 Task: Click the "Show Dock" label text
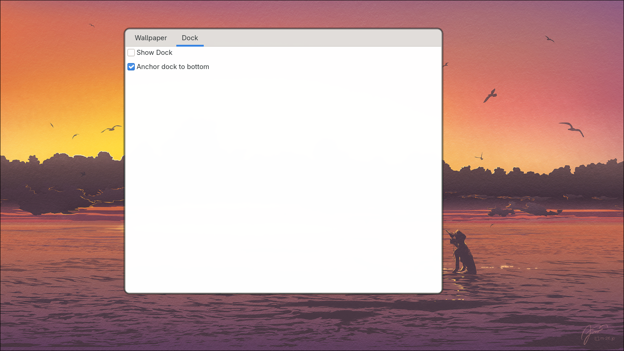[x=154, y=53]
